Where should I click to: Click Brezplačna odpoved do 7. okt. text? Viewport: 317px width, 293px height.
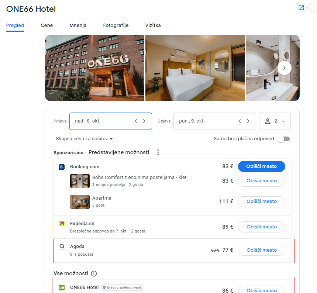[99, 231]
